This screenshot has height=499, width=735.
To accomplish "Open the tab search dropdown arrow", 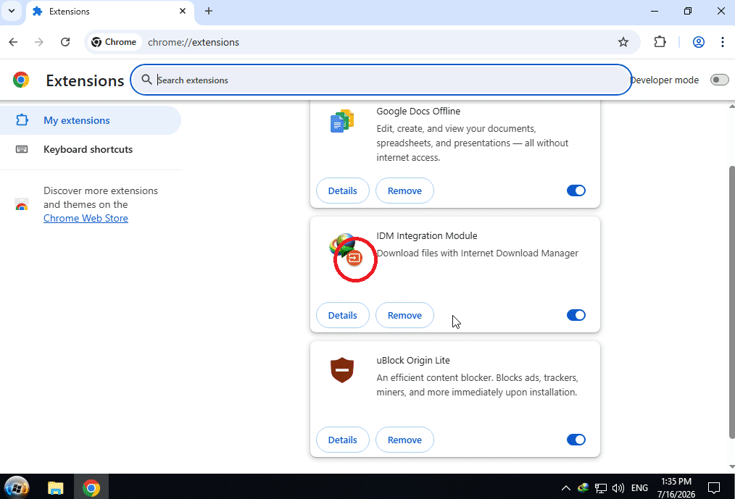I will coord(12,11).
